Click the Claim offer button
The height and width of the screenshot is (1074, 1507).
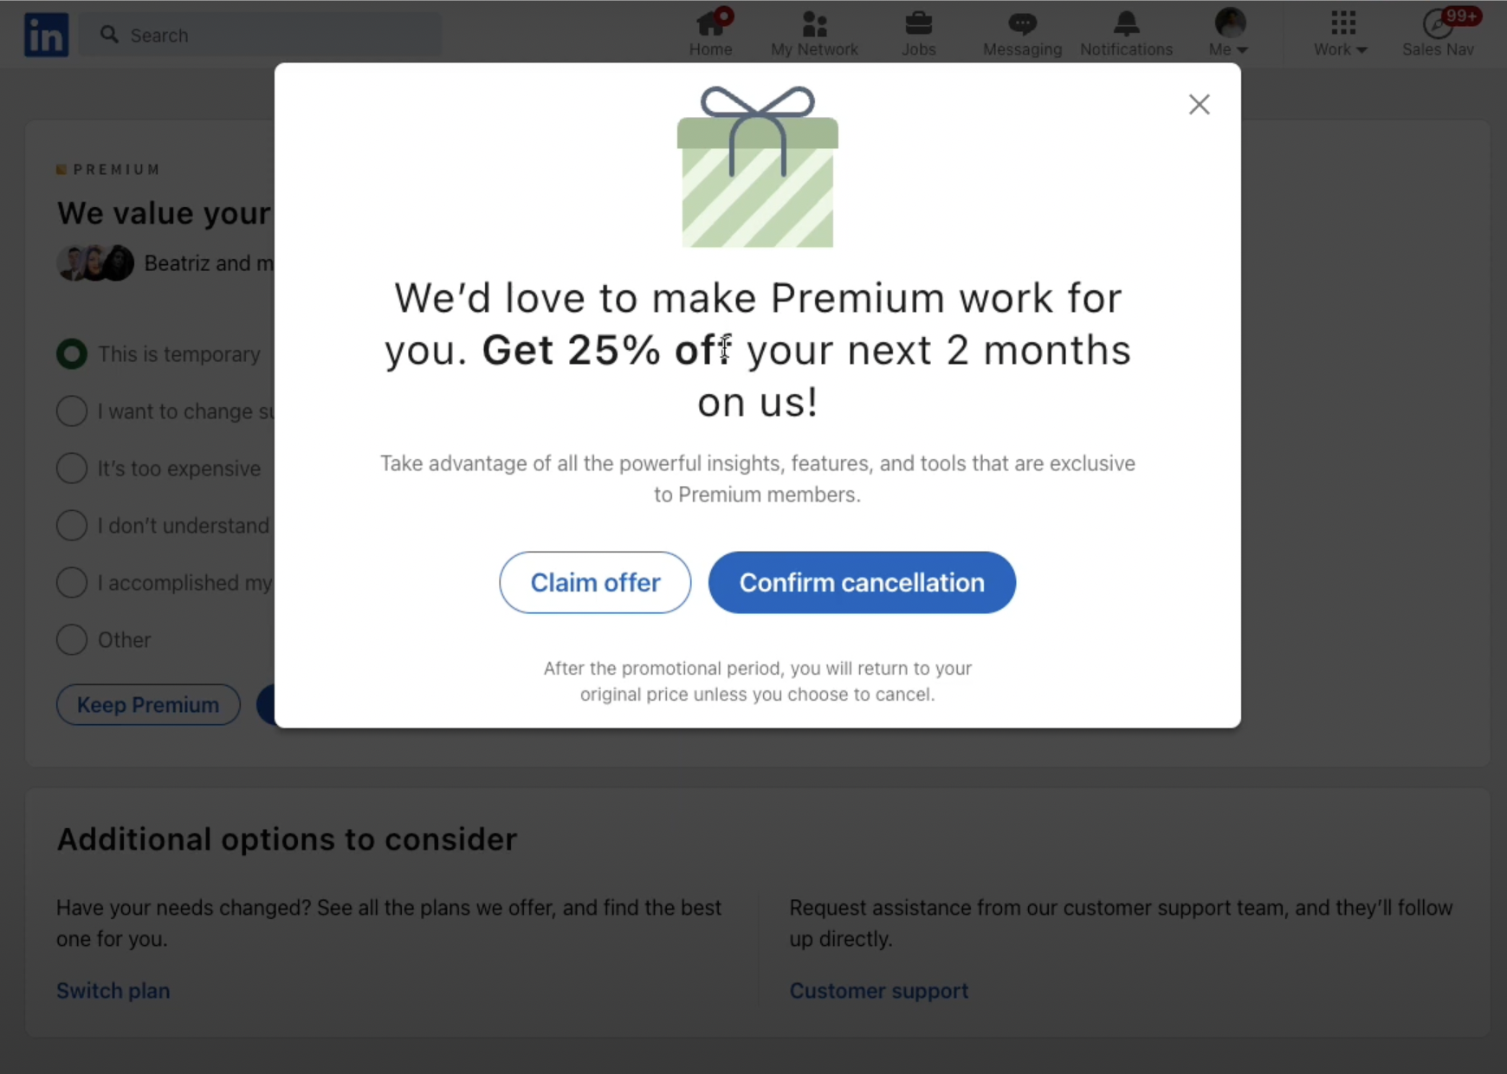coord(595,582)
